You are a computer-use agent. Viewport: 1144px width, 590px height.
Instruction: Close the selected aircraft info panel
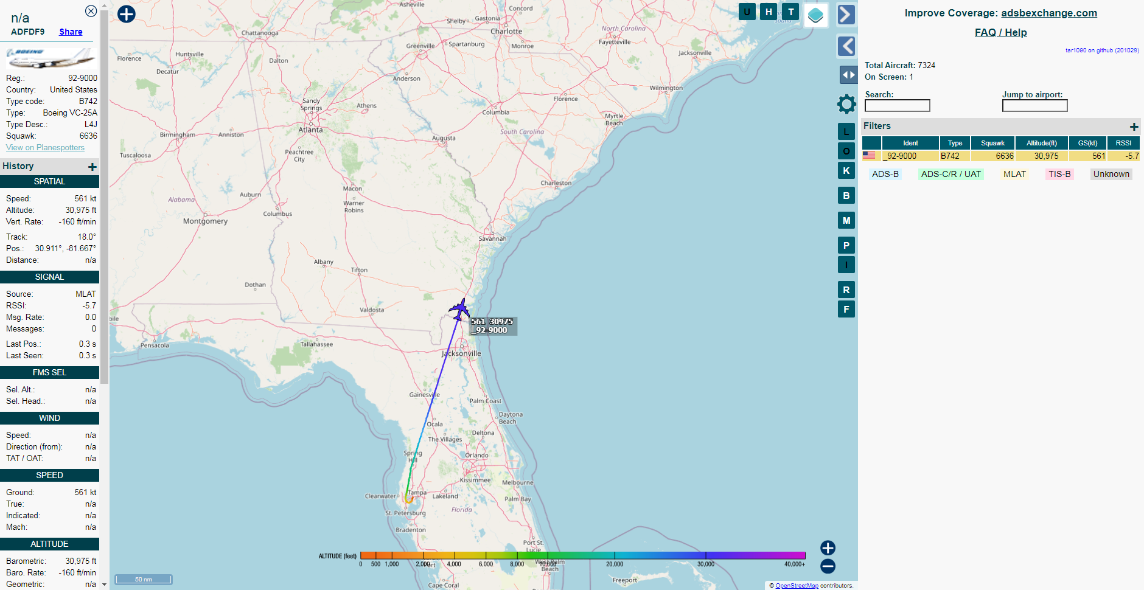coord(91,11)
